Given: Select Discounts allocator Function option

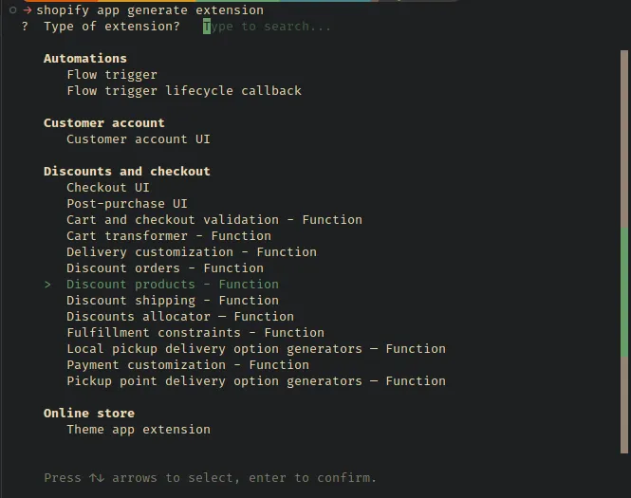Looking at the screenshot, I should pyautogui.click(x=180, y=316).
